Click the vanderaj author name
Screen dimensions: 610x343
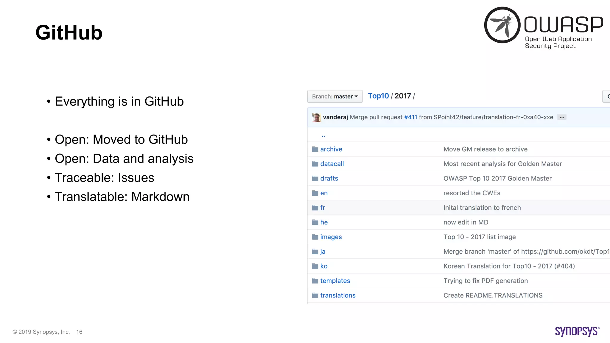(x=335, y=117)
